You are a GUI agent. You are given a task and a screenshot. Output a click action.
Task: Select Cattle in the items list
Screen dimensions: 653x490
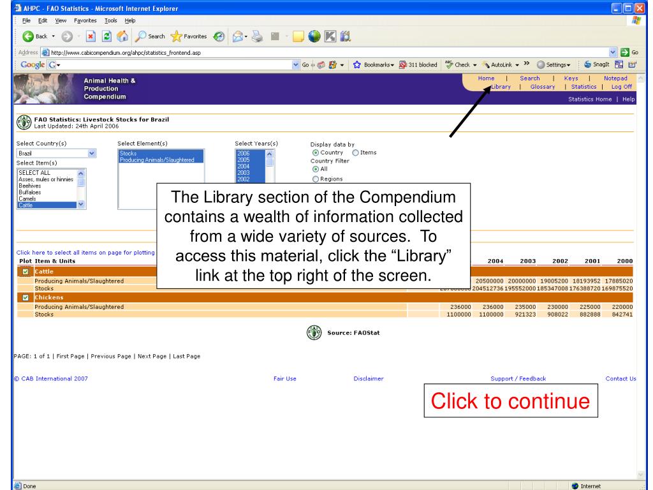47,205
